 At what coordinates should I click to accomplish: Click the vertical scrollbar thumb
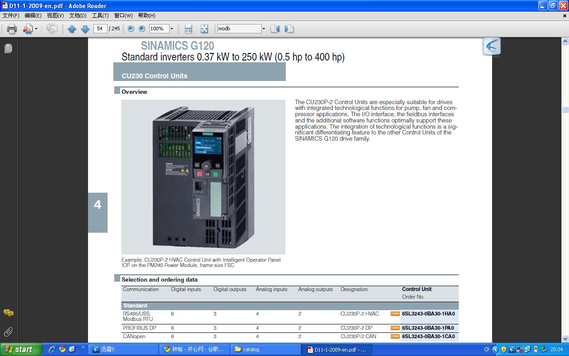pos(565,109)
